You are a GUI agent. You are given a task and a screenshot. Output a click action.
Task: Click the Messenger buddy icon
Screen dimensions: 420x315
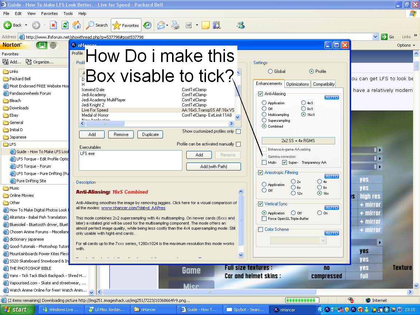click(241, 25)
